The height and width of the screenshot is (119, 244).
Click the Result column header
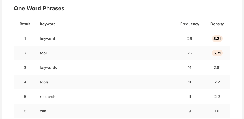coord(25,24)
